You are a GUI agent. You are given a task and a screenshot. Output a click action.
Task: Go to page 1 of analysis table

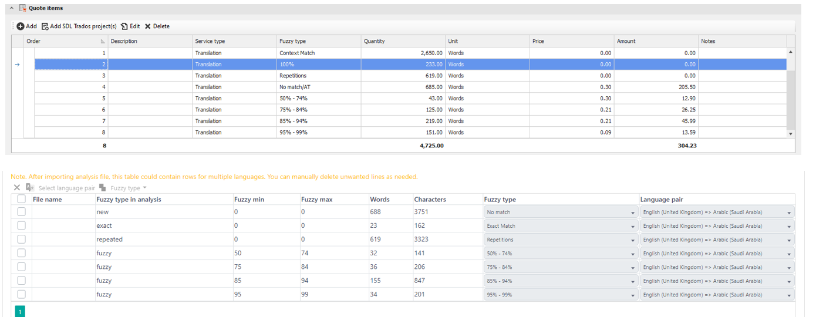(x=19, y=312)
